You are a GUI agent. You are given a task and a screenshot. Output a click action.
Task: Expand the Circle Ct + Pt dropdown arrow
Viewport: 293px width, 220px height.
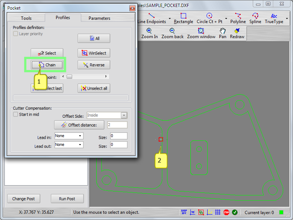(226, 19)
